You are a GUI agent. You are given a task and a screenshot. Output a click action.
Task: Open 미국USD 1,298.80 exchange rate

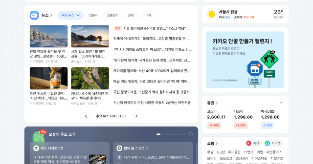[x=270, y=115]
